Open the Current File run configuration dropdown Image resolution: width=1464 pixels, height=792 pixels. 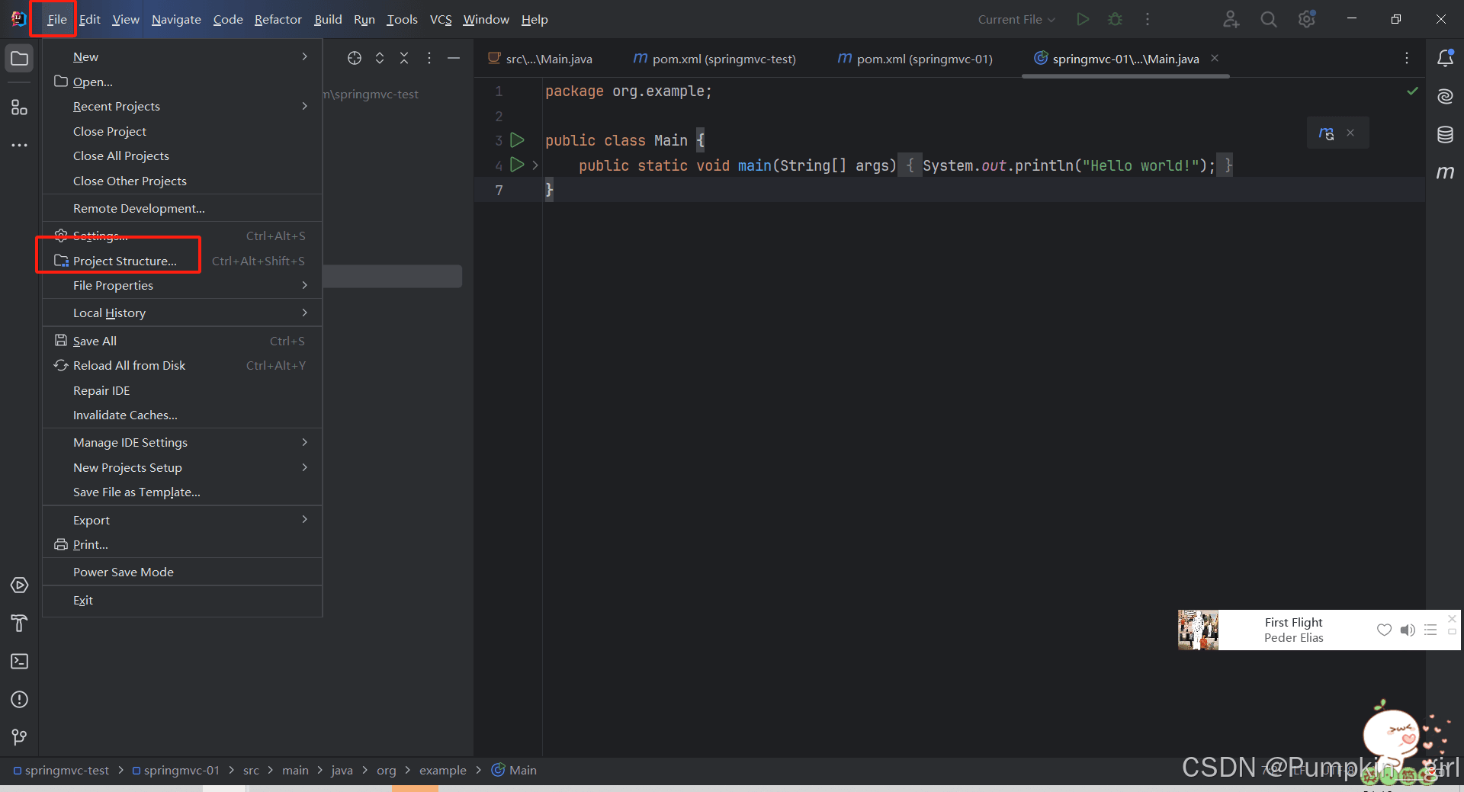pos(1016,20)
